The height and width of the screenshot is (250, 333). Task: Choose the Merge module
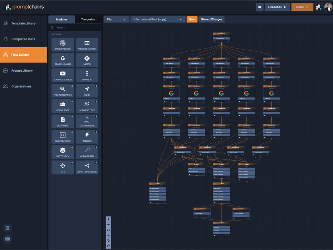[x=87, y=60]
